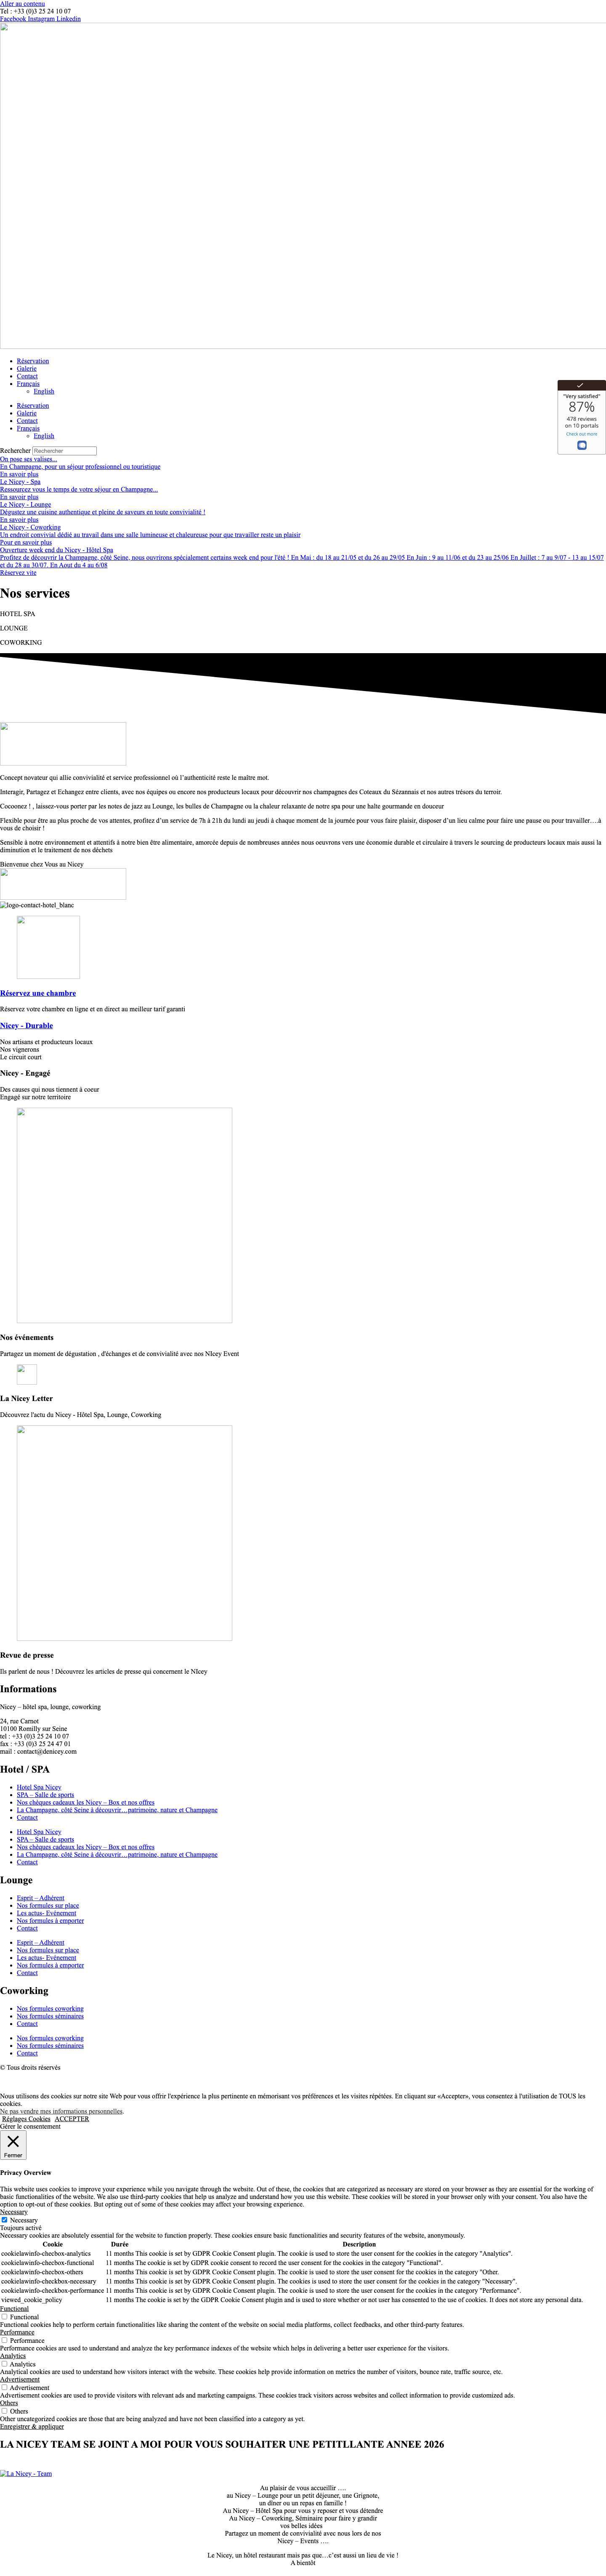The height and width of the screenshot is (2576, 606).
Task: Click the large image above 'Revue de presse'
Action: [124, 1533]
